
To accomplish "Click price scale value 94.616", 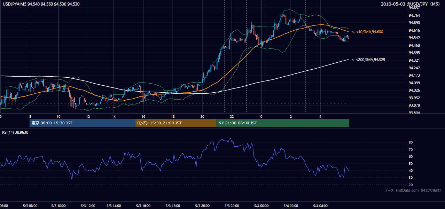I will (x=414, y=30).
